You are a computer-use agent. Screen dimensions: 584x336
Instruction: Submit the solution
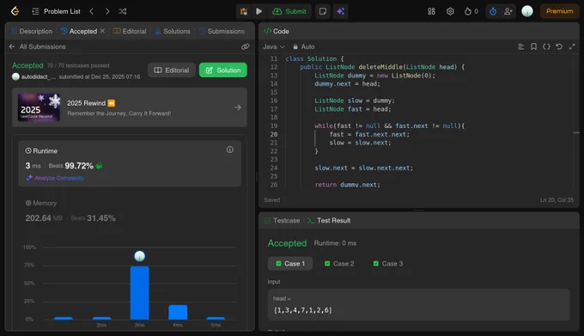[289, 11]
